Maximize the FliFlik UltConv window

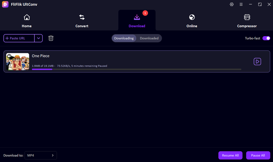click(x=260, y=4)
